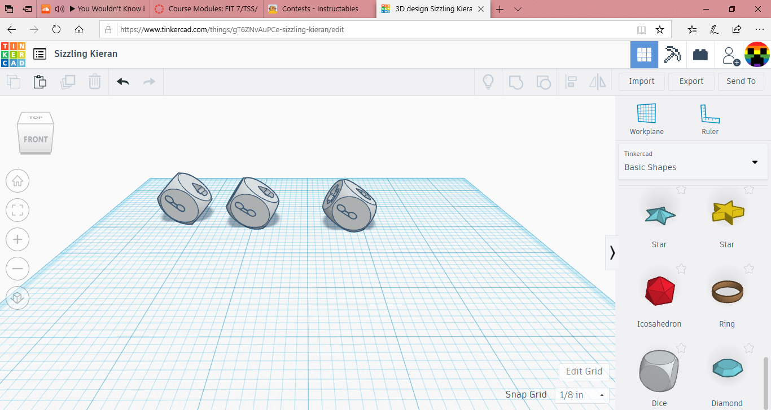The image size is (771, 410).
Task: Toggle the Show All lightbulb icon
Action: [488, 82]
